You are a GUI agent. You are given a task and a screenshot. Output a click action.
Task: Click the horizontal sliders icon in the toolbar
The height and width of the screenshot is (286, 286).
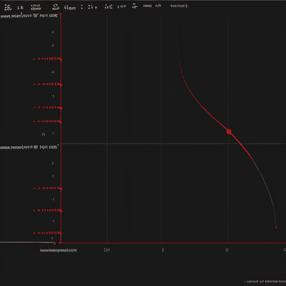pyautogui.click(x=135, y=6)
